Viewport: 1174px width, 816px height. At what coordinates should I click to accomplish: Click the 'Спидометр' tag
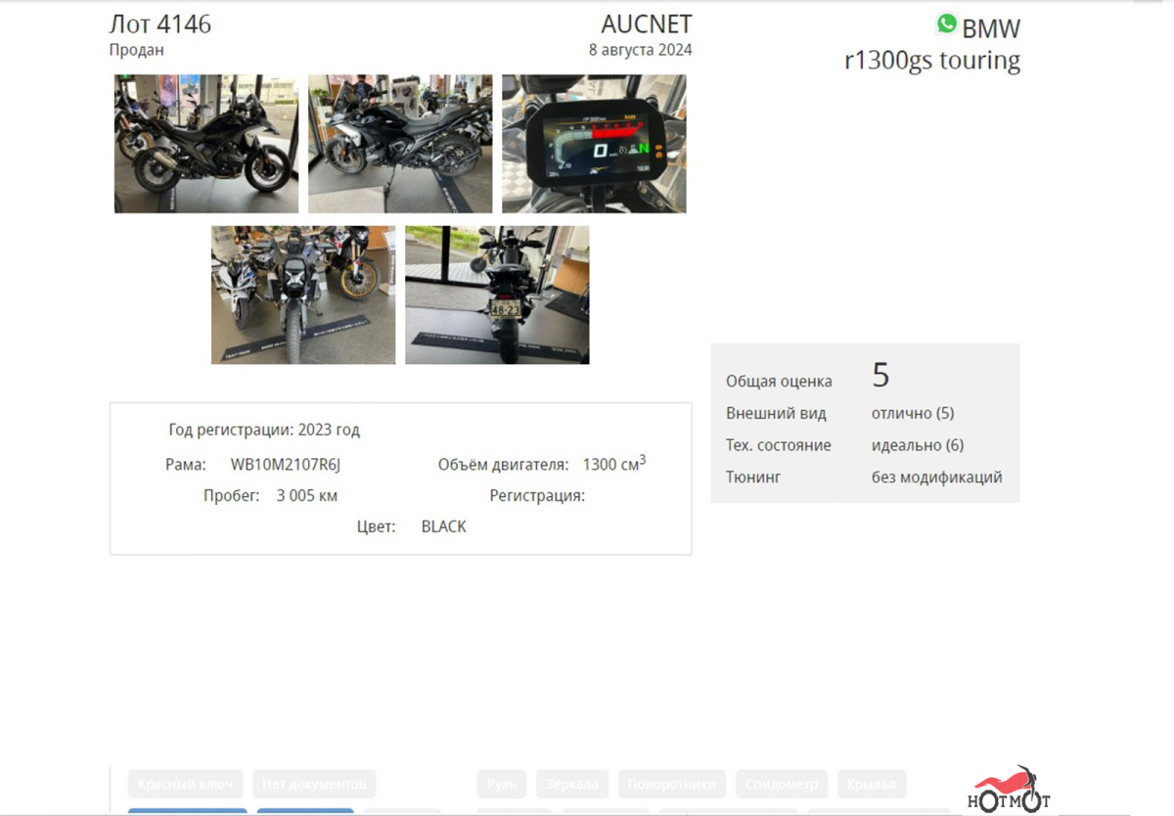pos(781,784)
